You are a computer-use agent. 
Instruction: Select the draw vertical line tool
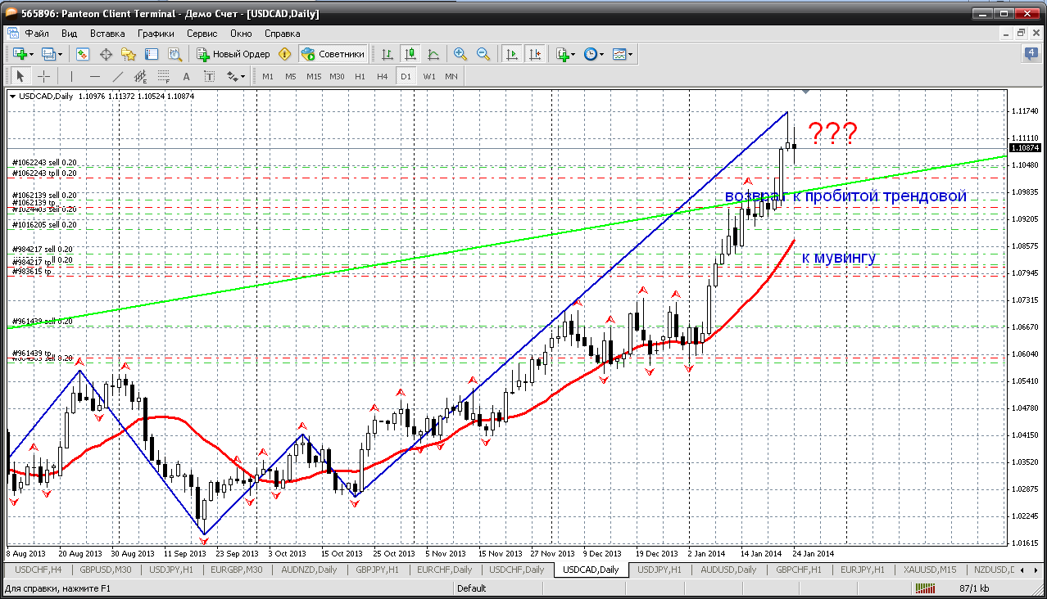71,76
